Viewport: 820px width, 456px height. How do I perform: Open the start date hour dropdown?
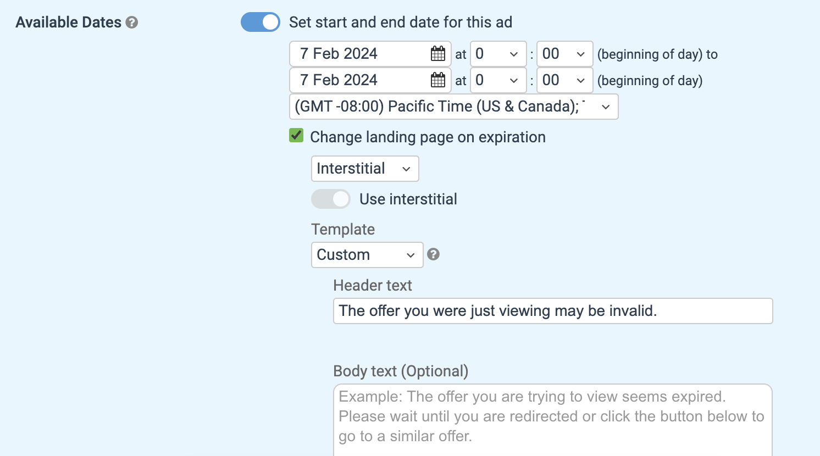(x=498, y=54)
